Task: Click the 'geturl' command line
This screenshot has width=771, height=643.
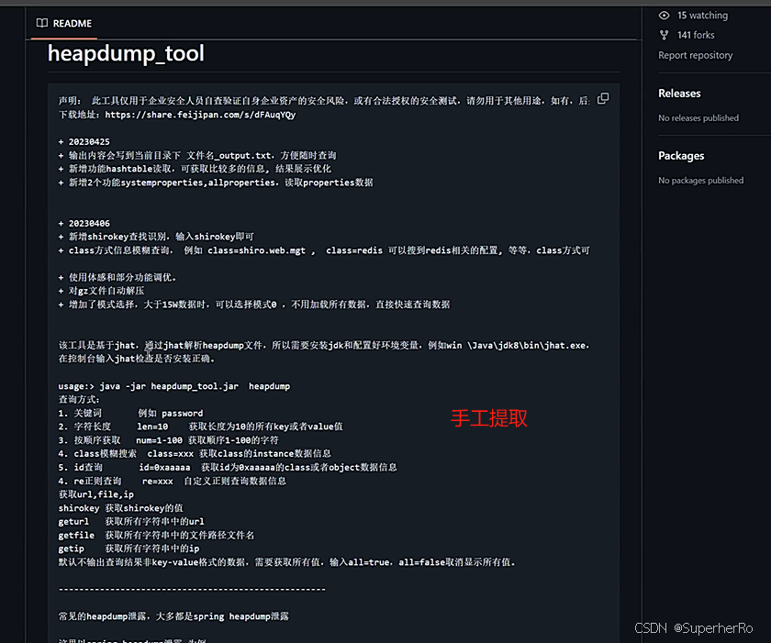Action: 131,521
